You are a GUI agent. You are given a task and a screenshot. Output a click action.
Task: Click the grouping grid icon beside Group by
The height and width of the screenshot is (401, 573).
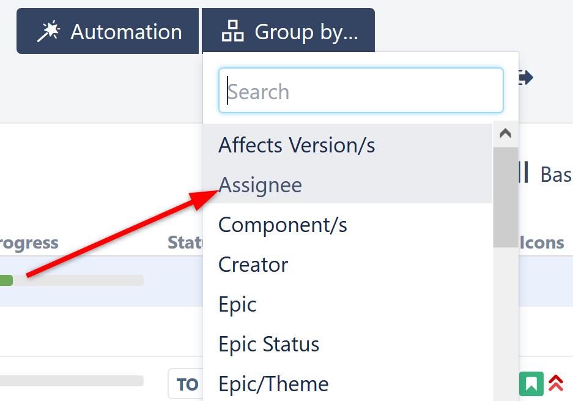coord(232,30)
